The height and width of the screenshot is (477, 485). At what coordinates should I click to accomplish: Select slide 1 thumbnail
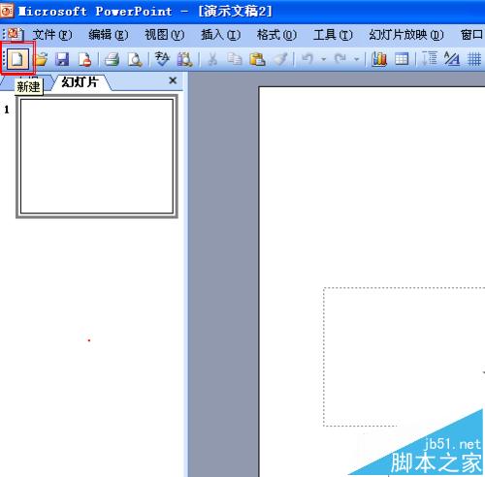click(97, 156)
